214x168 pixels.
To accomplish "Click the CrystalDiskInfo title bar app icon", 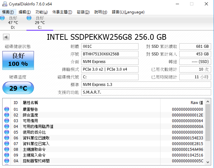I will (x=5, y=4).
